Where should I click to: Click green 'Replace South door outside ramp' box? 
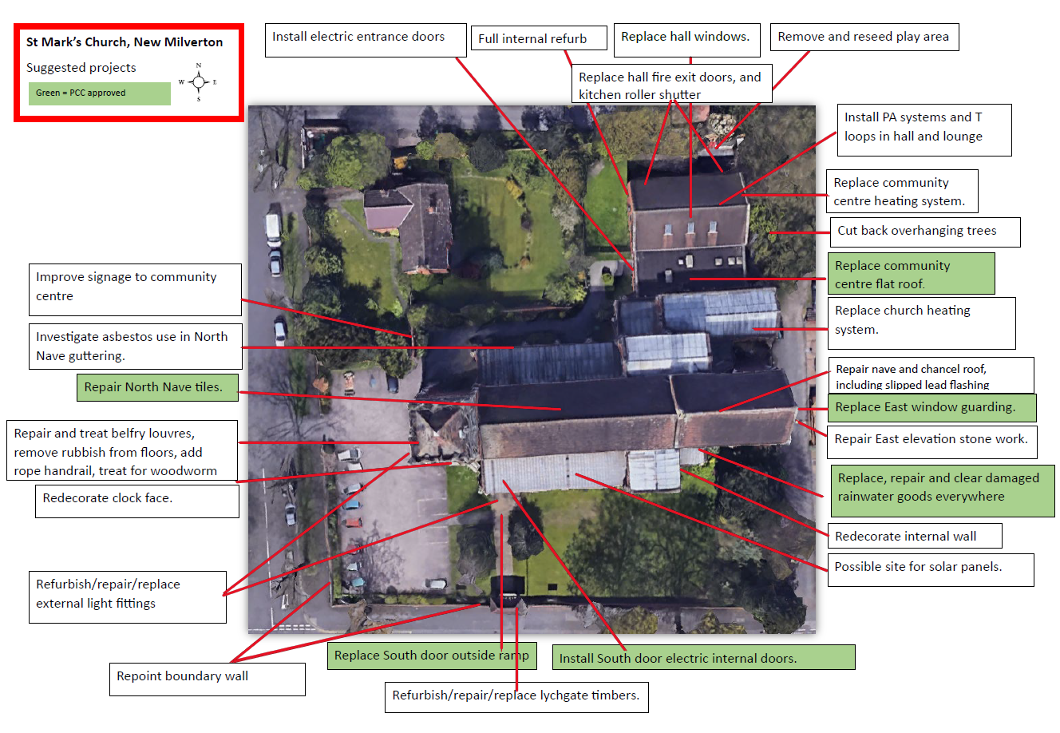coord(432,656)
